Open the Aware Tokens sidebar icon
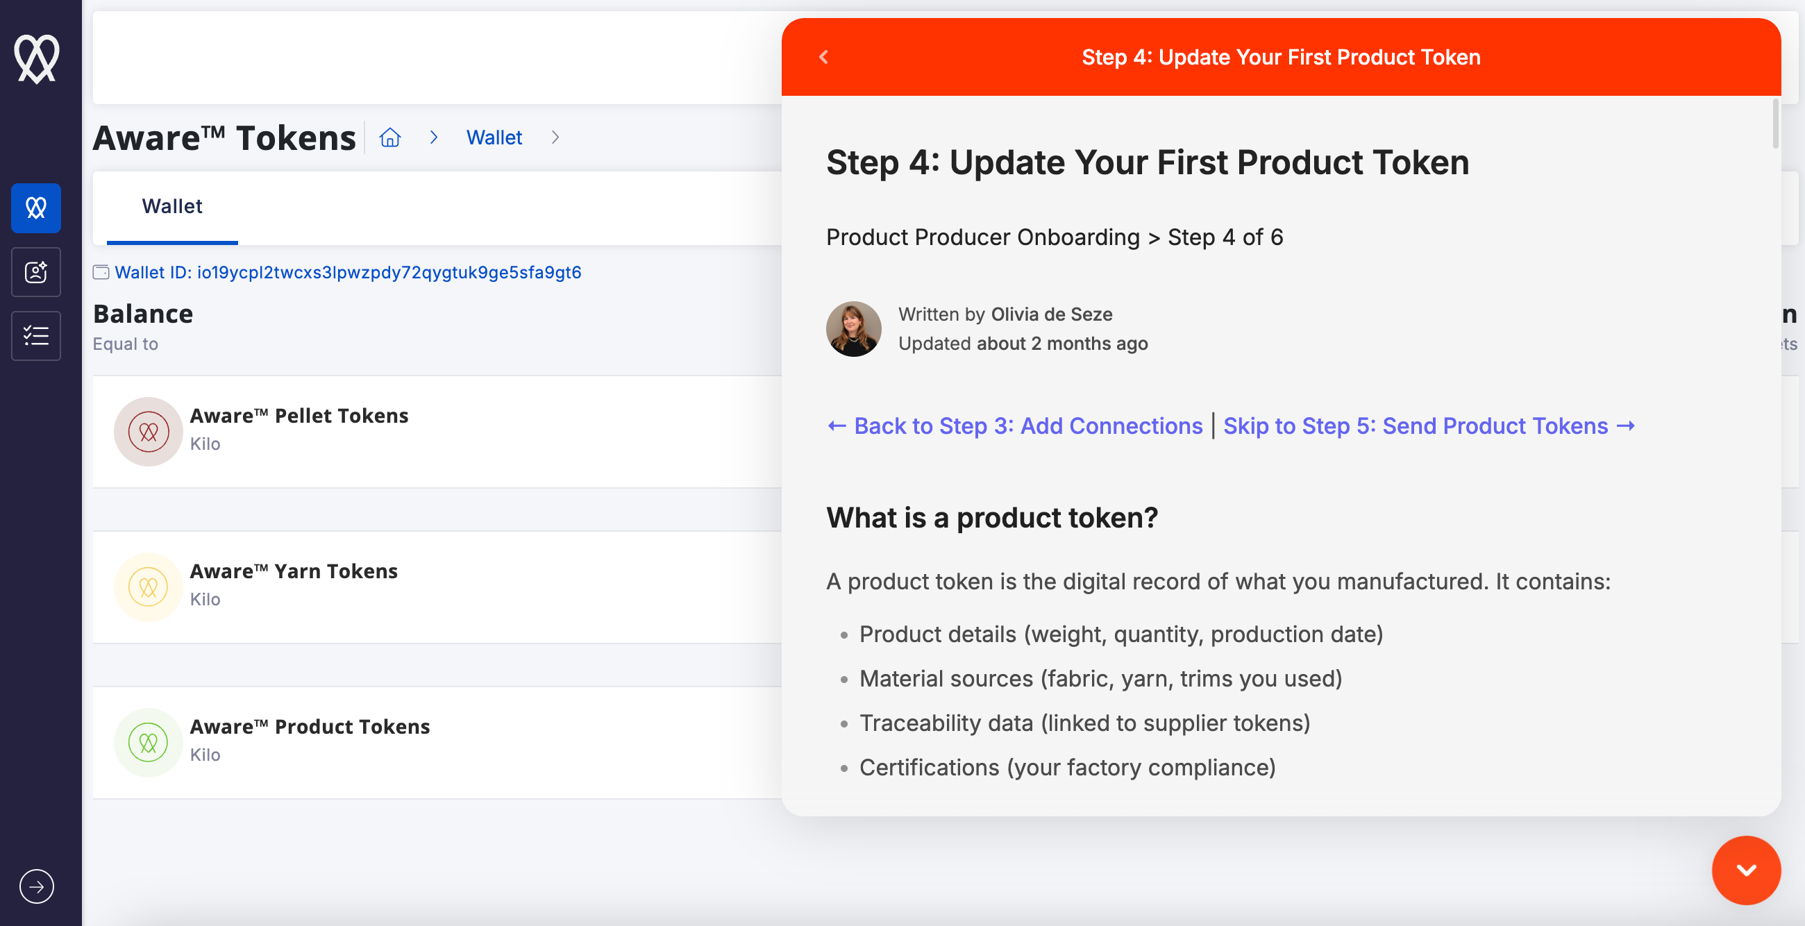This screenshot has height=926, width=1805. coord(36,208)
